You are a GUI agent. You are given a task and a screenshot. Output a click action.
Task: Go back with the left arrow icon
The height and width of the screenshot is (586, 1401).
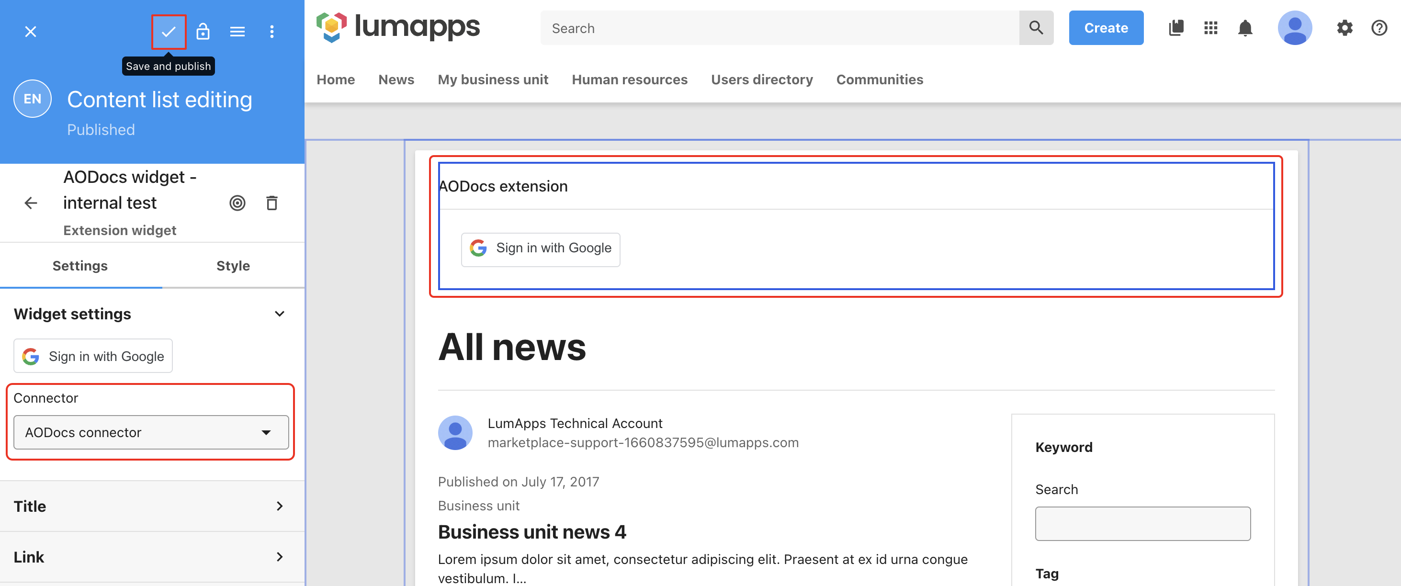click(31, 203)
